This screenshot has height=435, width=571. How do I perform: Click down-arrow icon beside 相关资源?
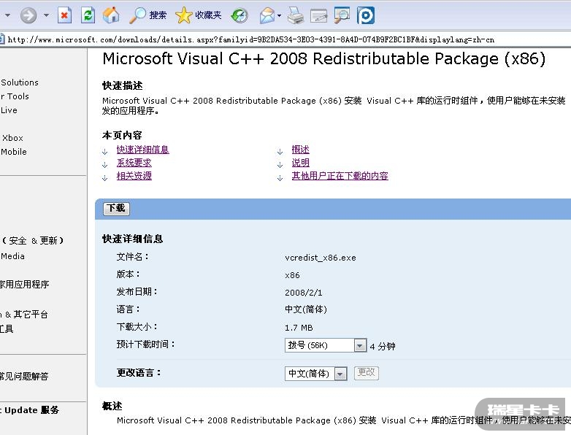105,177
